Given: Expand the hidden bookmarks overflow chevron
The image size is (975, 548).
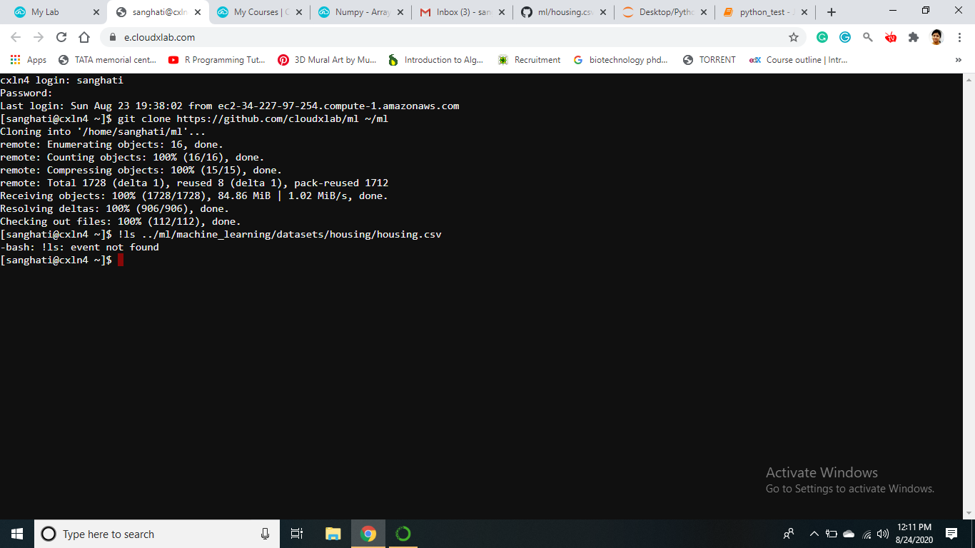Looking at the screenshot, I should pyautogui.click(x=958, y=60).
